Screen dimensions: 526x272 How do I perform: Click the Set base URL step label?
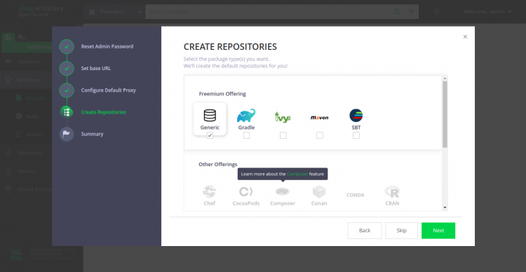[x=95, y=69]
